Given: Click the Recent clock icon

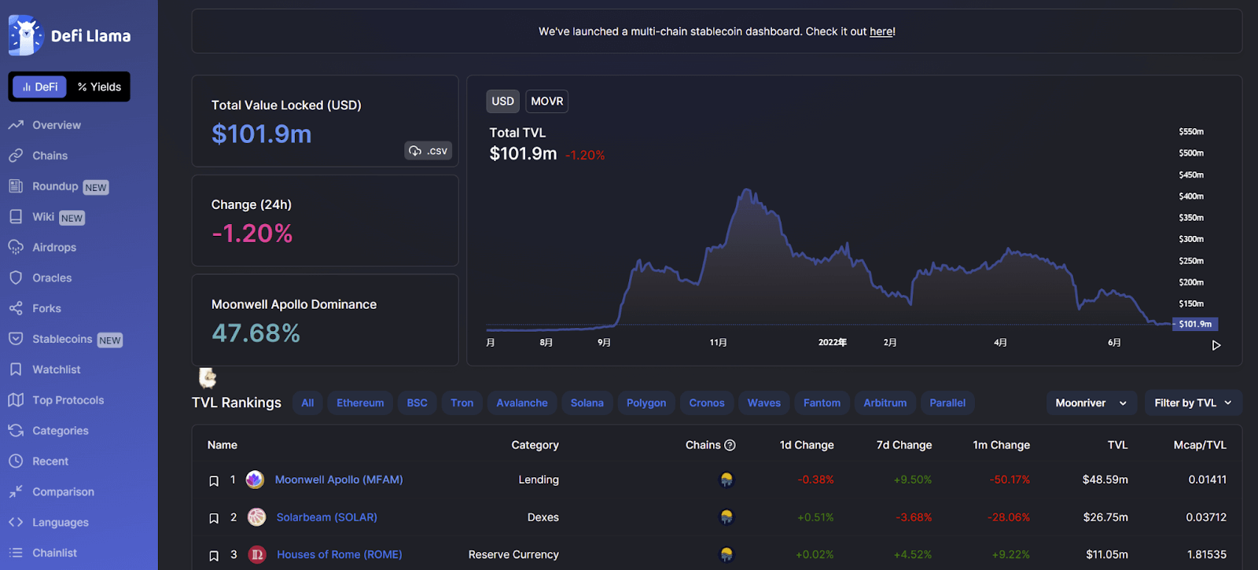Looking at the screenshot, I should [16, 462].
